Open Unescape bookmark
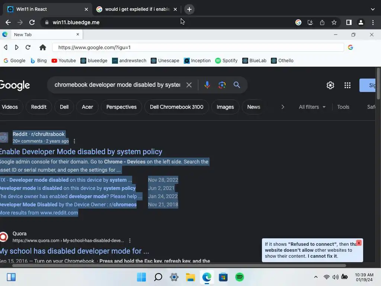Viewport: 381px width, 286px height. point(165,61)
